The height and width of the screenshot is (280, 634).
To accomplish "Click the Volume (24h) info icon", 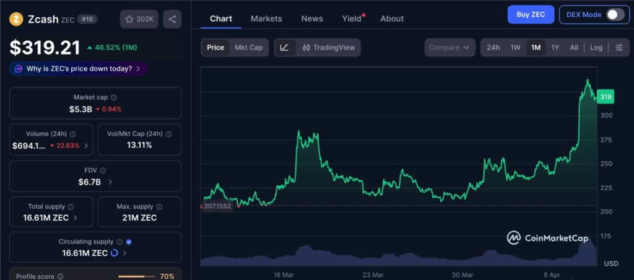I will [x=73, y=134].
